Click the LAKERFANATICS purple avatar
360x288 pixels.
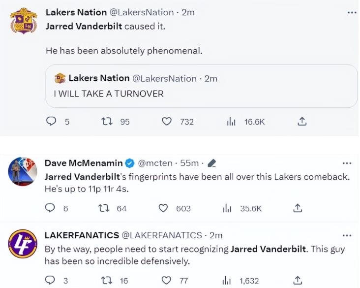[x=23, y=245]
